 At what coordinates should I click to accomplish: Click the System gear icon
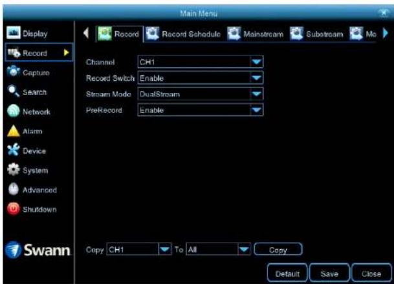coord(14,170)
